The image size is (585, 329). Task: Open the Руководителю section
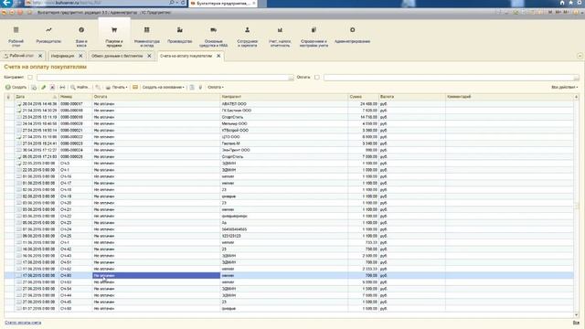click(48, 36)
